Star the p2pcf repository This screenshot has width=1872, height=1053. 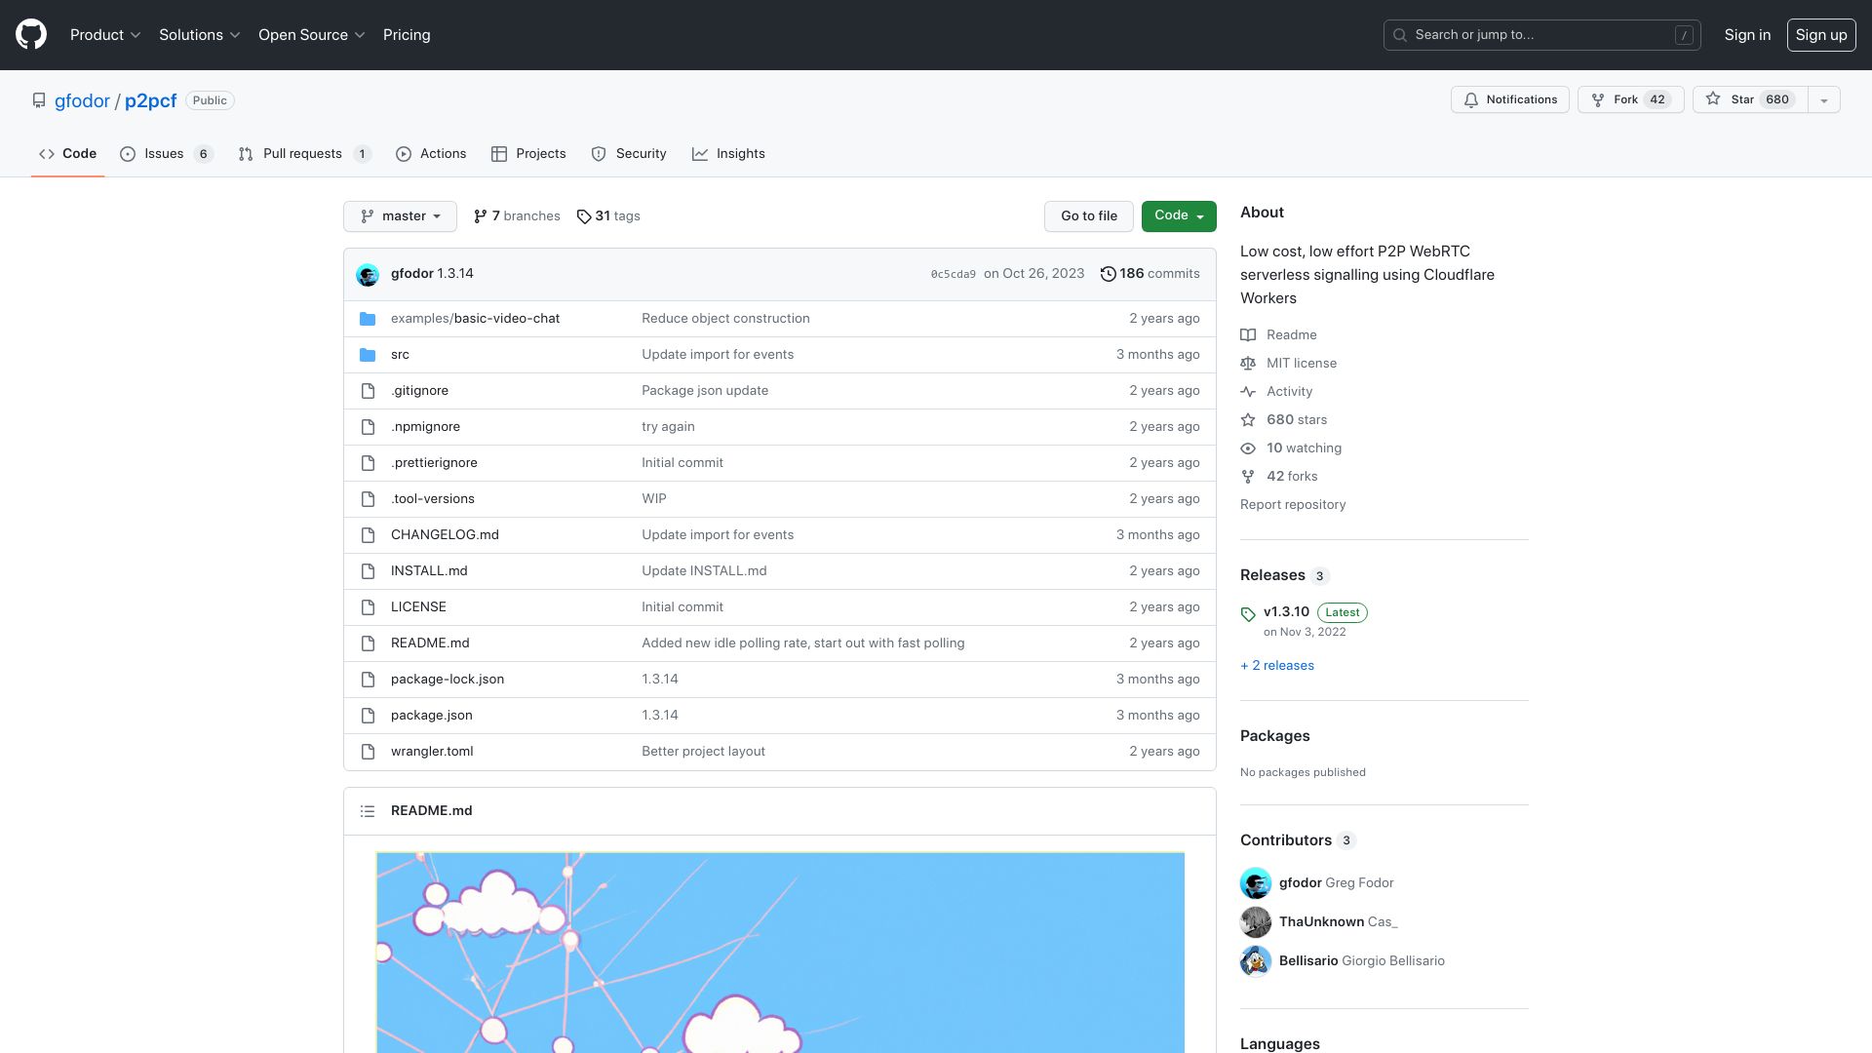click(1750, 99)
